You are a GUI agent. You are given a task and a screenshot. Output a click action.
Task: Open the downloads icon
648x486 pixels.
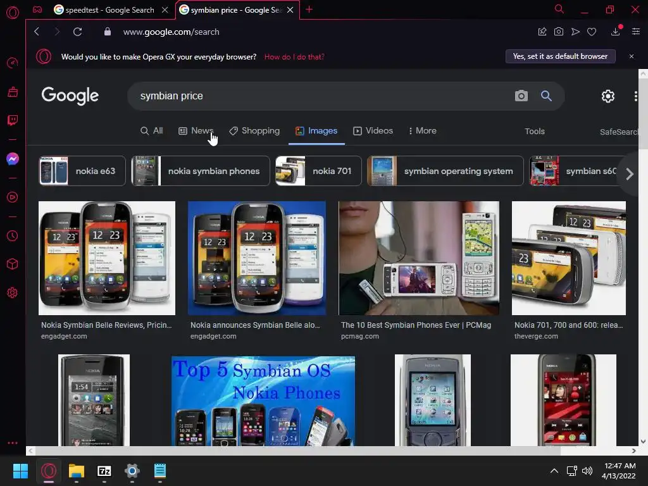point(615,32)
